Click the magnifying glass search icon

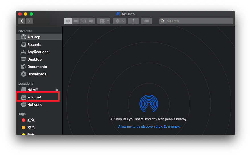[x=162, y=21]
